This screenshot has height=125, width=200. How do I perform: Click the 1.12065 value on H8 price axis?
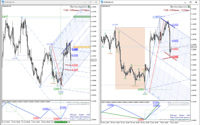click(93, 7)
